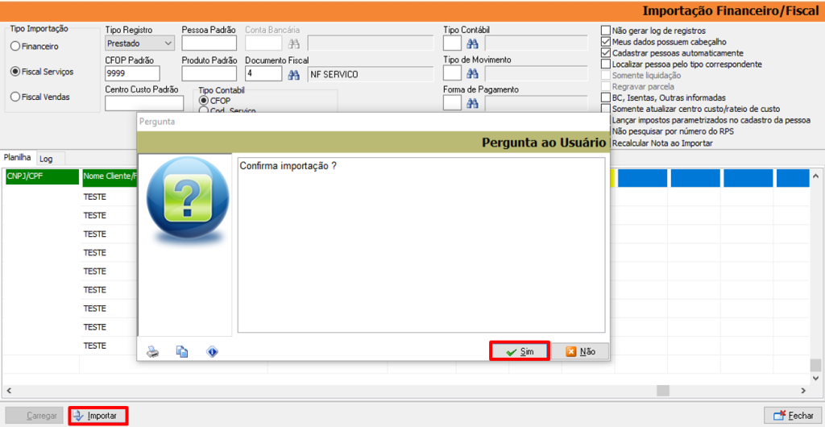Enable Localizar pessoa pelo tipo correspondente
The width and height of the screenshot is (825, 427).
(x=606, y=64)
